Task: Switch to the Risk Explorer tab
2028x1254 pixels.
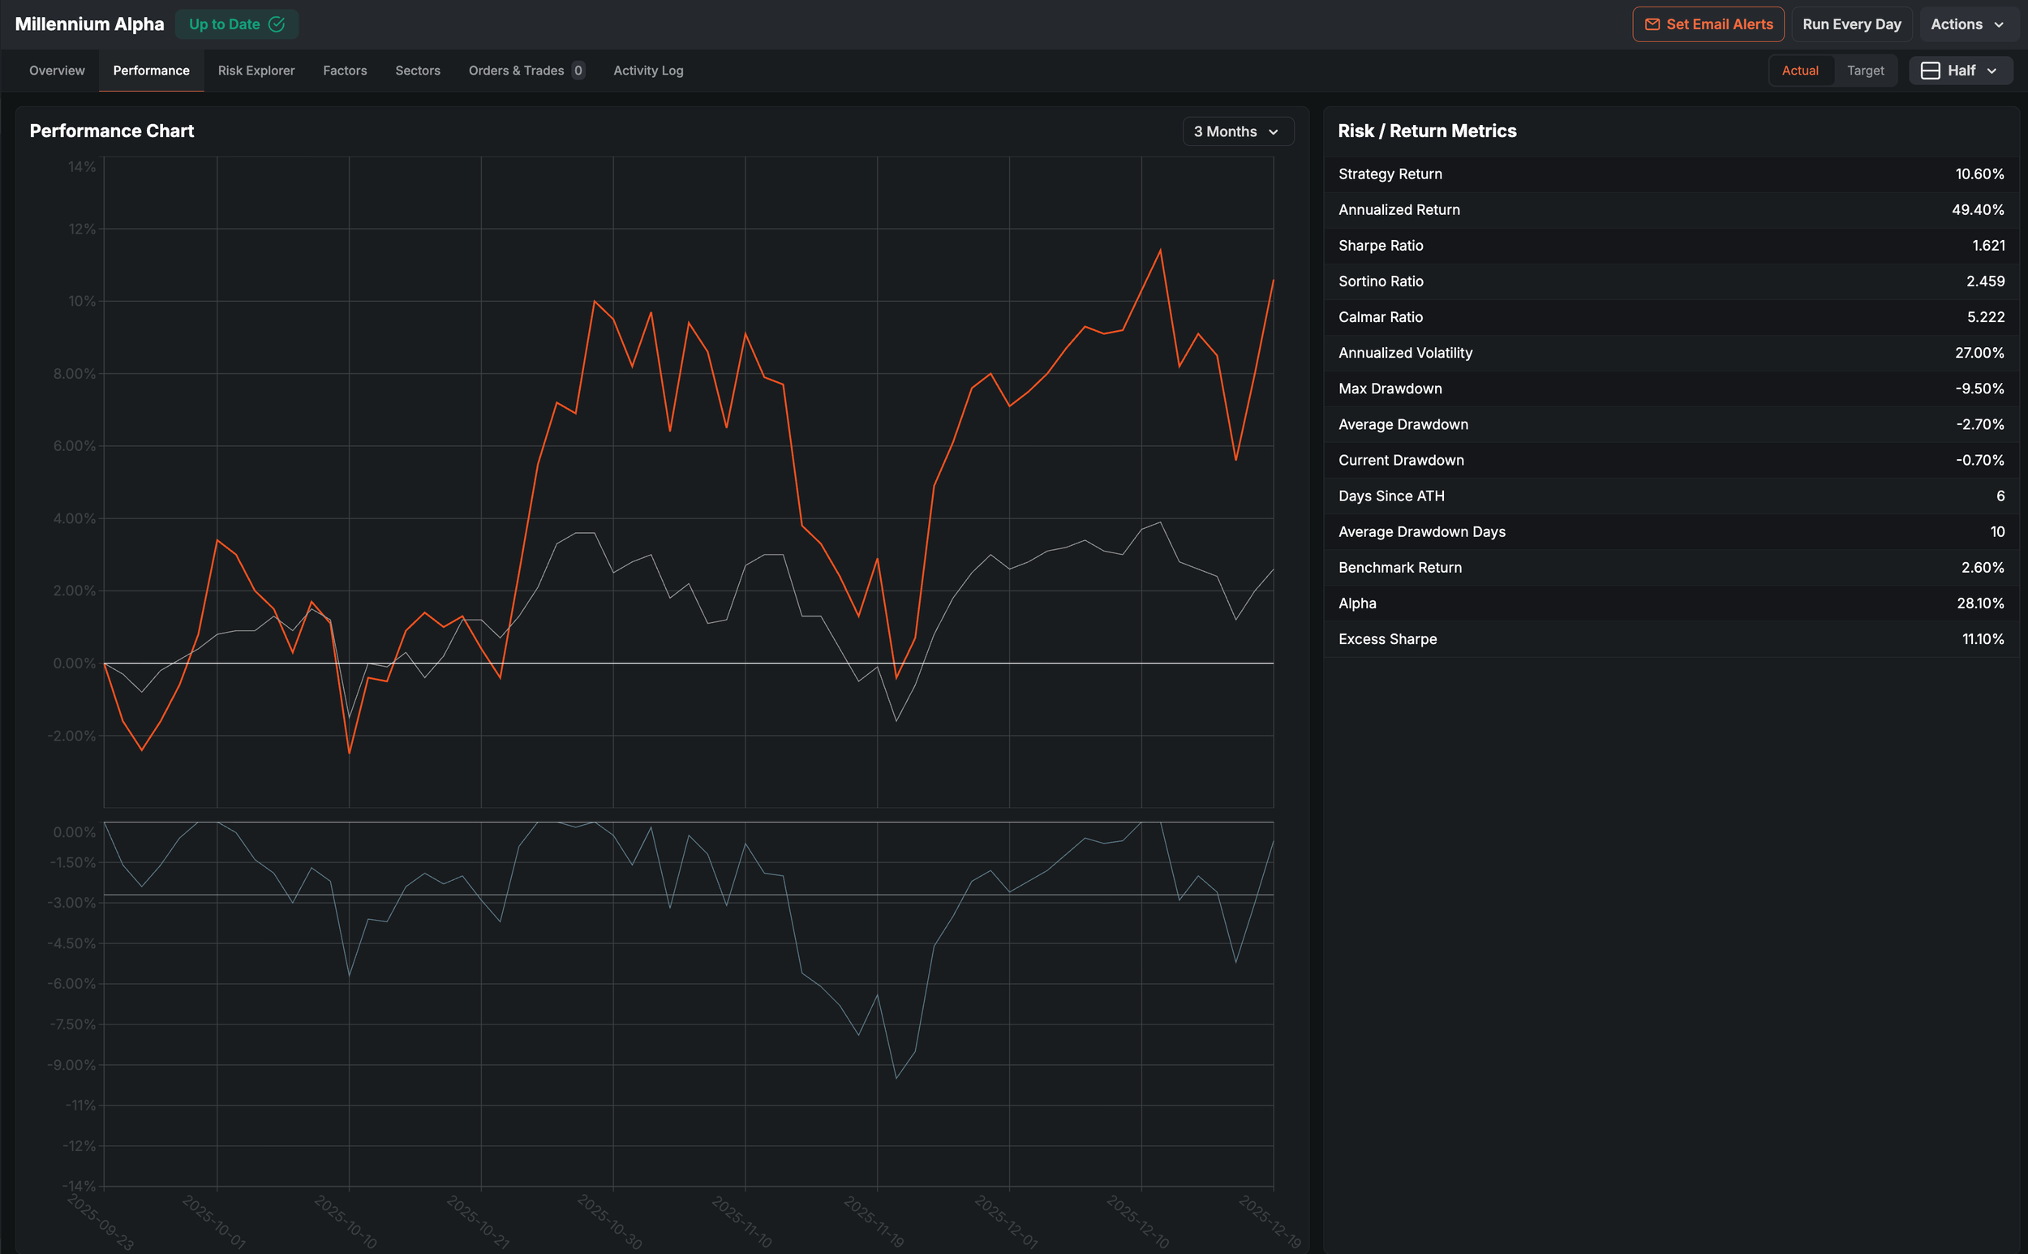Action: tap(256, 71)
